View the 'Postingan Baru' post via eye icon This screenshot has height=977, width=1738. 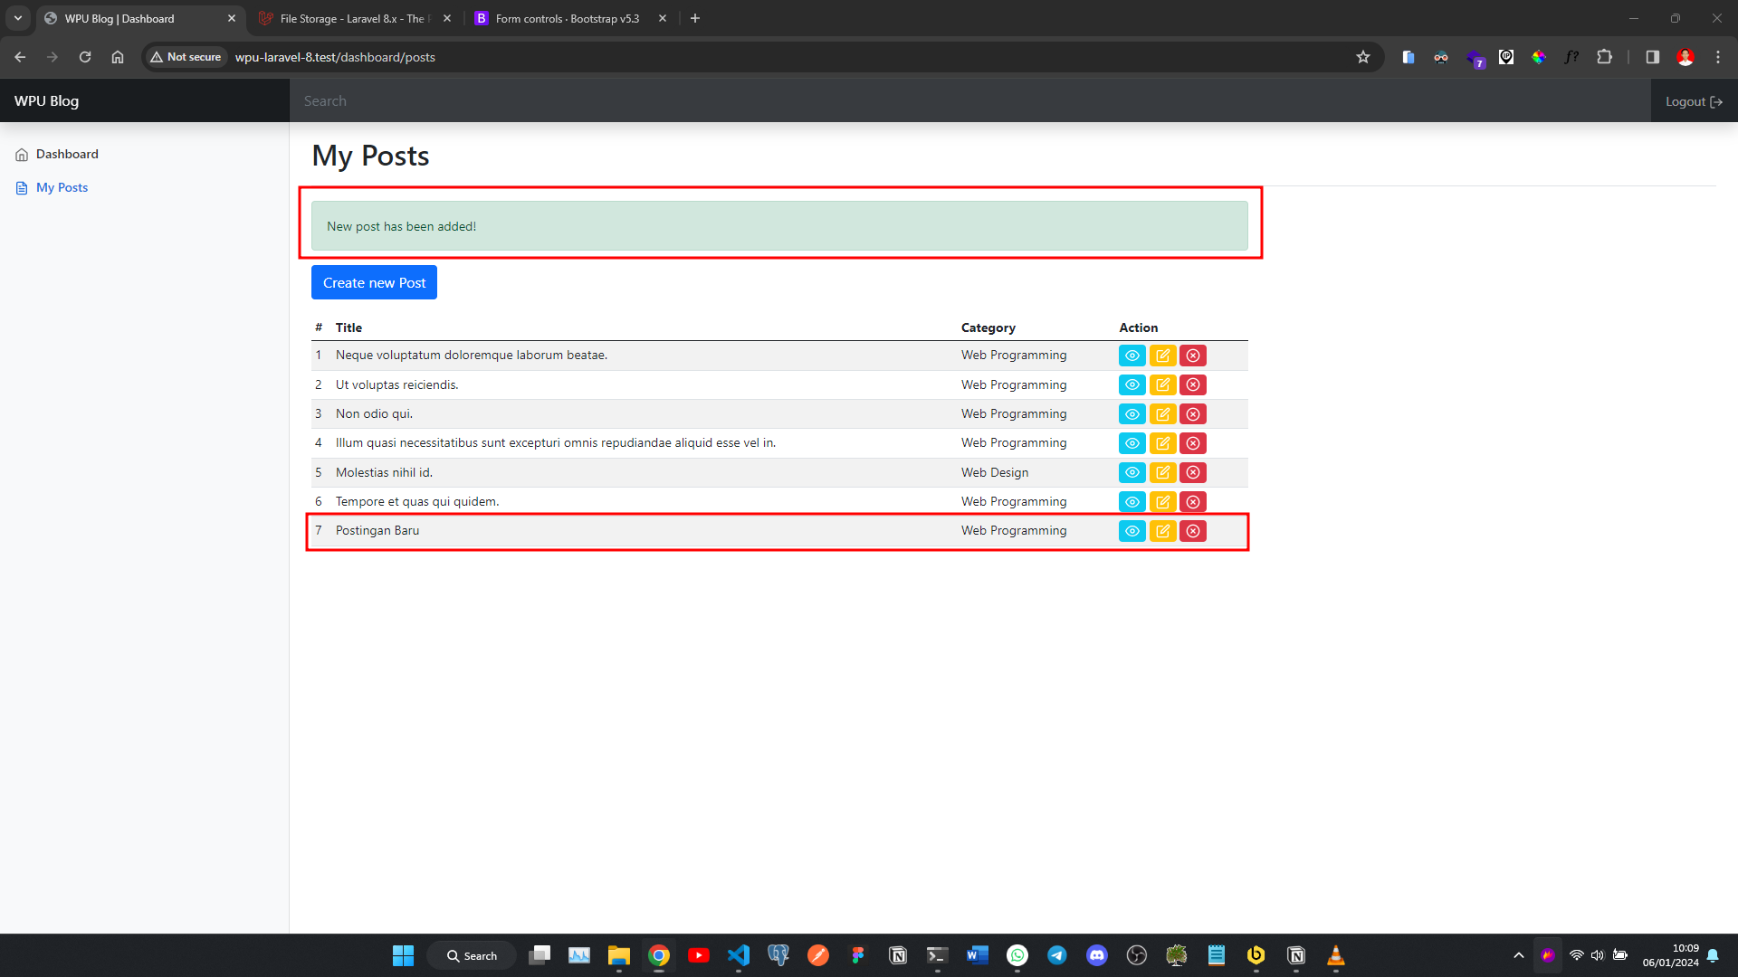pyautogui.click(x=1132, y=531)
